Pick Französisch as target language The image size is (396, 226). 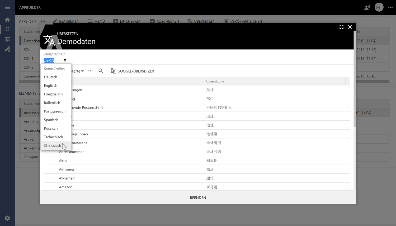(x=53, y=94)
